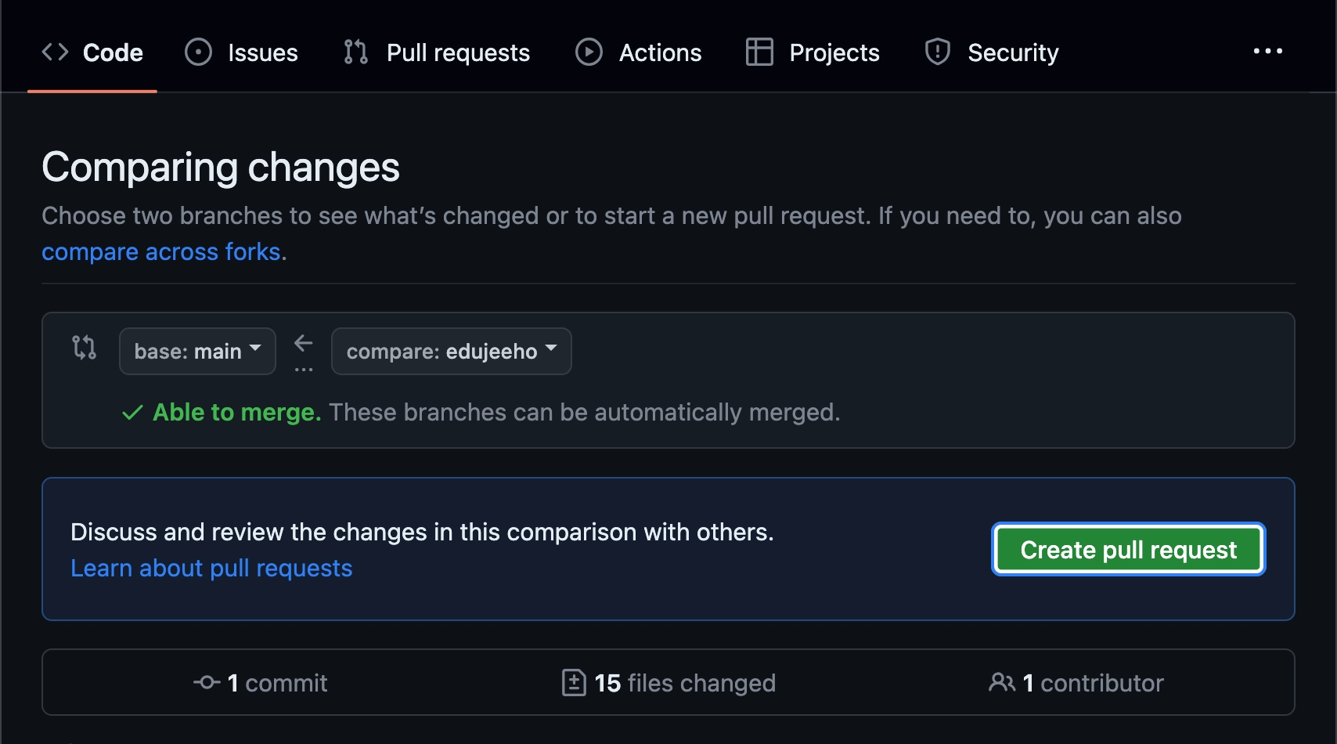Viewport: 1337px width, 744px height.
Task: Open Learn about pull requests link
Action: click(211, 569)
